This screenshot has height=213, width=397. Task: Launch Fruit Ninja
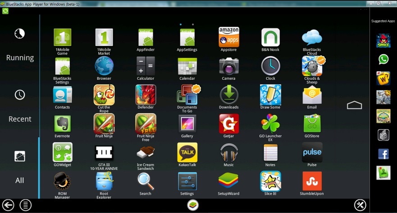coord(104,124)
